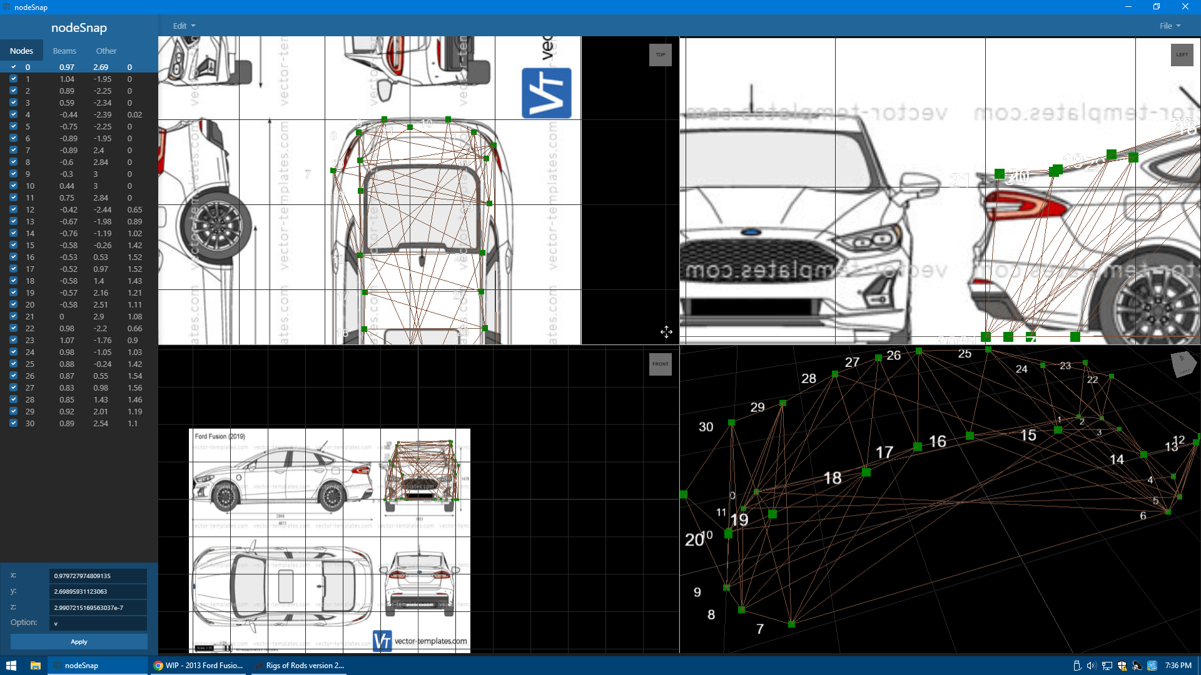
Task: Toggle checkbox for node 14
Action: [x=13, y=233]
